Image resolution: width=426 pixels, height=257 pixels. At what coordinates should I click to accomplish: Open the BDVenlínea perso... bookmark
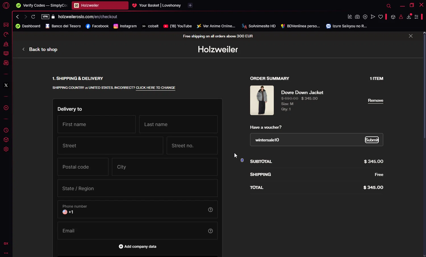[x=300, y=26]
